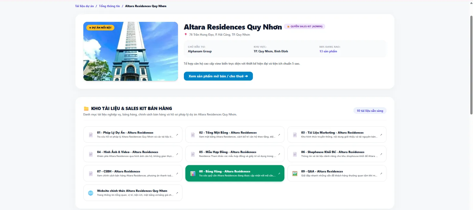
Task: Click document icon of 06 Shophouse Khối Đế
Action: (295, 154)
